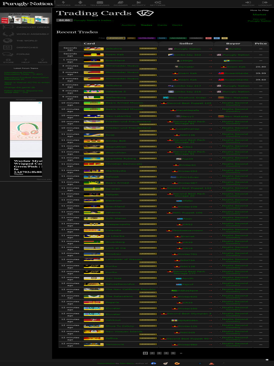
Task: Click the Purugly Nation site title
Action: click(x=27, y=4)
